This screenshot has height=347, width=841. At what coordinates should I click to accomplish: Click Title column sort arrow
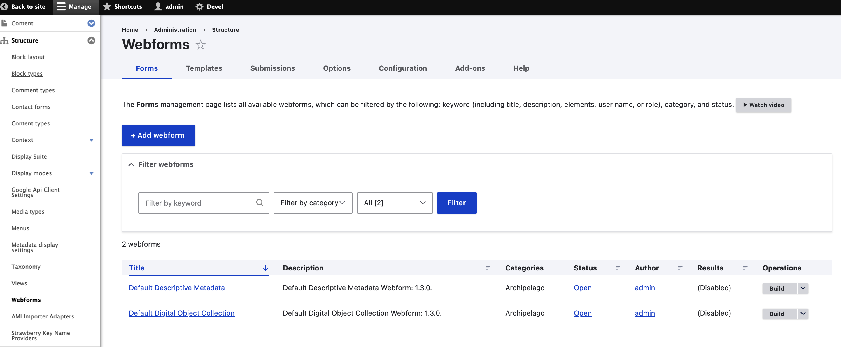click(x=265, y=268)
